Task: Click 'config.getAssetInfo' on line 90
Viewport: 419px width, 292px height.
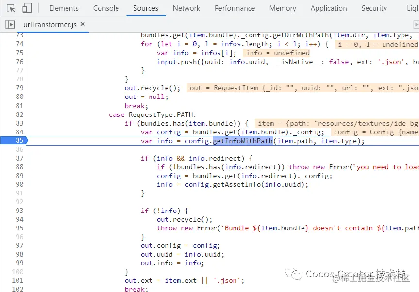Action: (222, 184)
